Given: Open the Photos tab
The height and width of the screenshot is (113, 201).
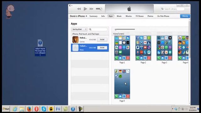Looking at the screenshot, I should [x=150, y=16].
